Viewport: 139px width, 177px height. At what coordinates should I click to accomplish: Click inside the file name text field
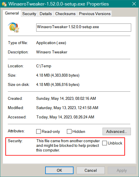(x=84, y=28)
